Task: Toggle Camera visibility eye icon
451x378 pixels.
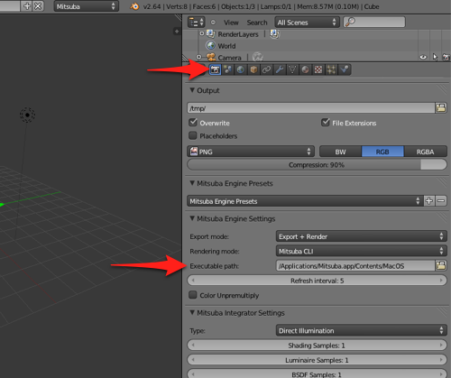Action: point(423,57)
